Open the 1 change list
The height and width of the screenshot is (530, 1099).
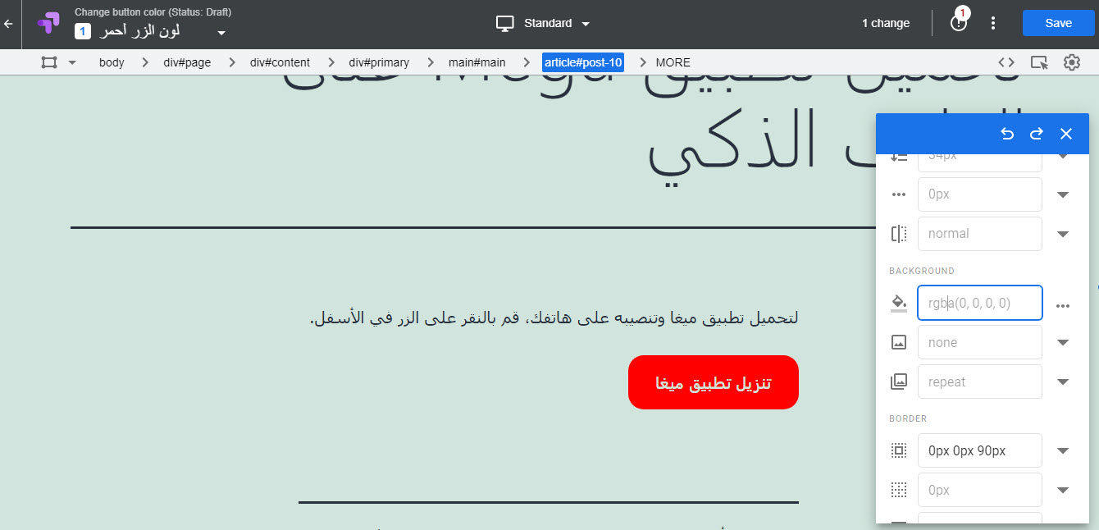(x=886, y=23)
